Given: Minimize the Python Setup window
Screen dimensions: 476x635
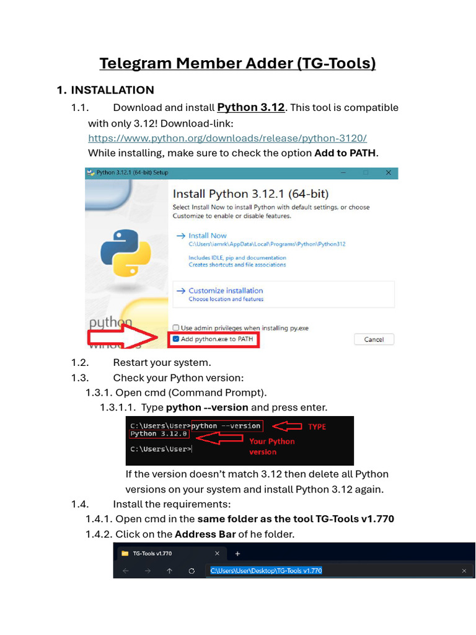Looking at the screenshot, I should [x=343, y=172].
